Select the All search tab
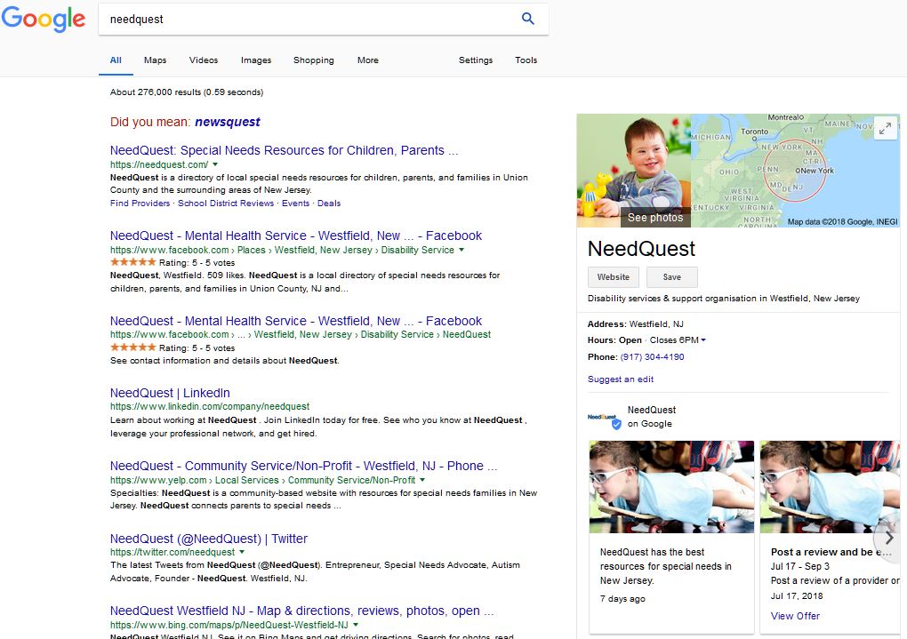 (116, 60)
